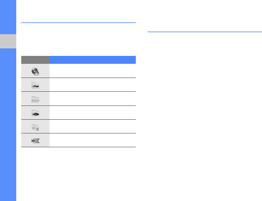The image size is (262, 201).
Task: Click the gray ribbon tag icon
Action: click(35, 141)
